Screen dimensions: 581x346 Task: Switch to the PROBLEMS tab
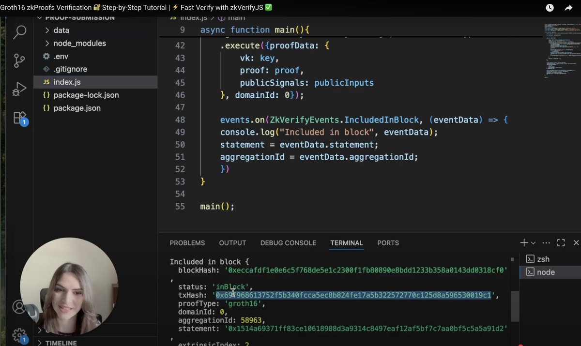187,243
